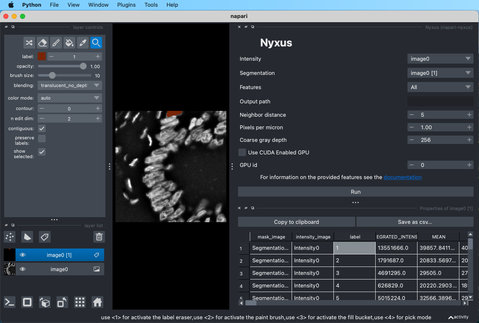Open the blending mode dropdown
Image resolution: width=479 pixels, height=323 pixels.
pos(69,86)
